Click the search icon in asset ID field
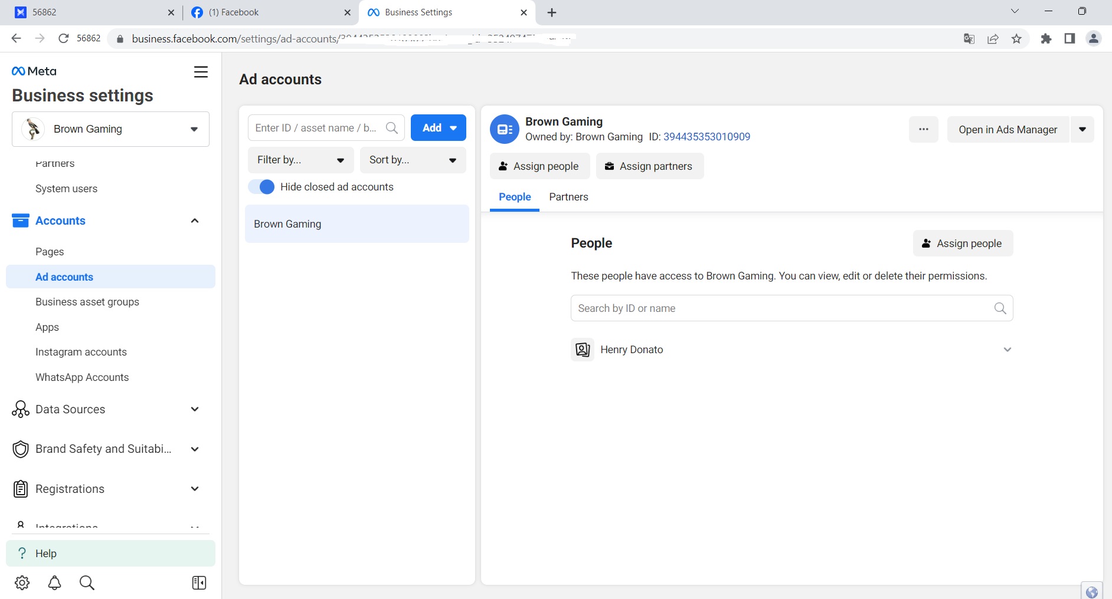 coord(392,127)
